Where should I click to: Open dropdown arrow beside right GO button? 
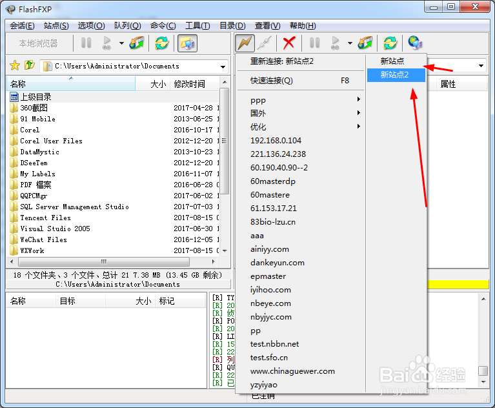(x=350, y=43)
